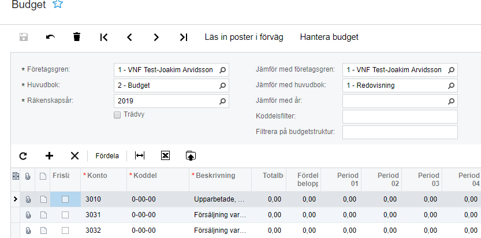Viewport: 481px width, 238px height.
Task: Click the Fördela button
Action: (107, 155)
